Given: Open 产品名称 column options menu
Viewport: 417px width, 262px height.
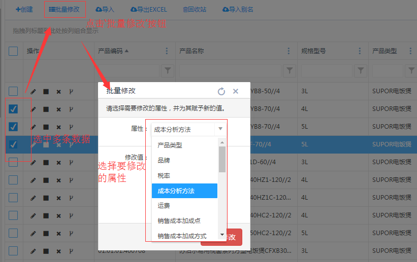Looking at the screenshot, I should click(x=289, y=51).
